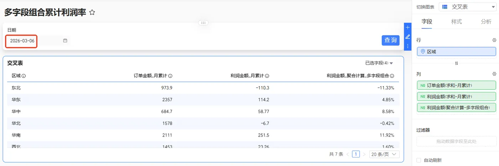Screen dimensions: 499x166
Task: Click the drag handle above the filter panel
Action: pyautogui.click(x=203, y=23)
